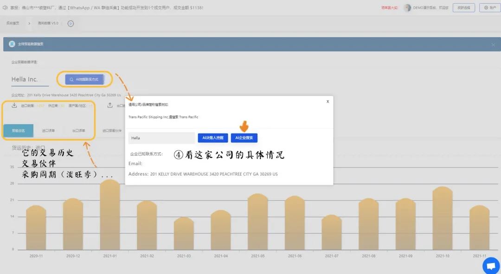This screenshot has height=274, width=501.
Task: Click the AI挖掘联系方式 search button
Action: pyautogui.click(x=84, y=79)
